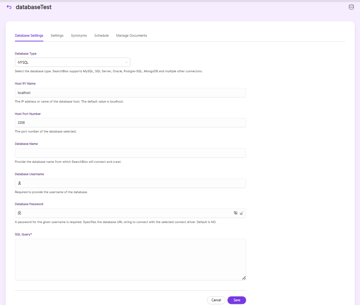Open the Synonyms tab
360x305 pixels.
pos(79,36)
